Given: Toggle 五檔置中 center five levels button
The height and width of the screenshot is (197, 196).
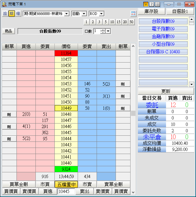Looking at the screenshot, I should point(66,184).
